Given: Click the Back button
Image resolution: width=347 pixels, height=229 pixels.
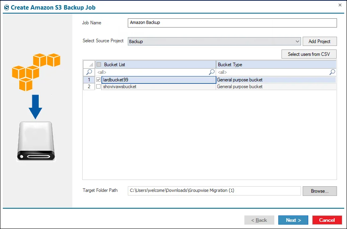Looking at the screenshot, I should 259,220.
